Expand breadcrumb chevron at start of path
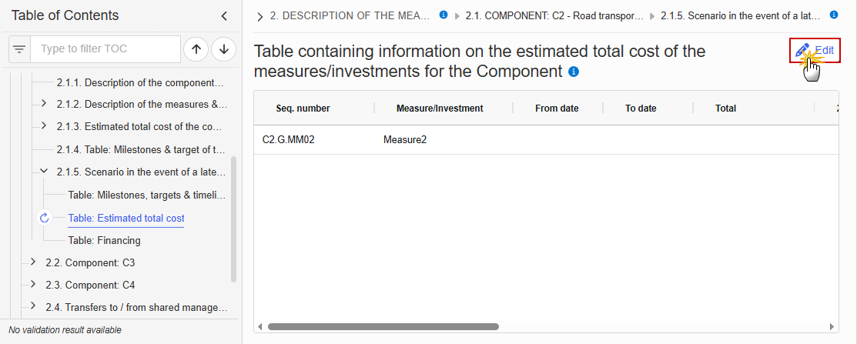The image size is (857, 344). point(260,16)
